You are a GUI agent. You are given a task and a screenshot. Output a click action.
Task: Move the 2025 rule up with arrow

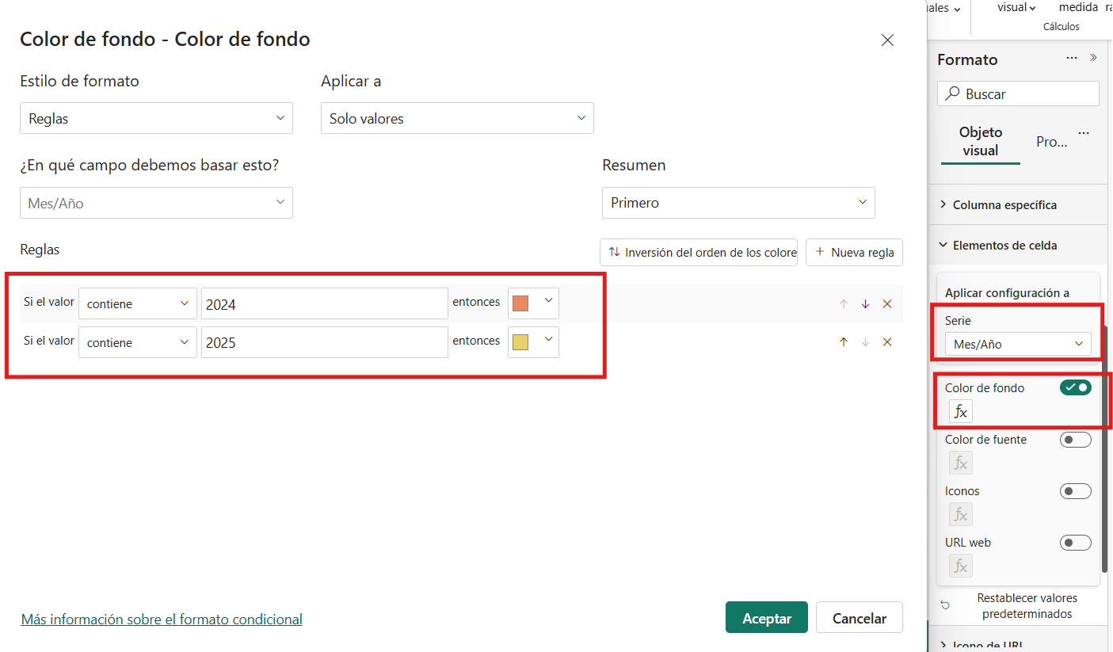(844, 342)
